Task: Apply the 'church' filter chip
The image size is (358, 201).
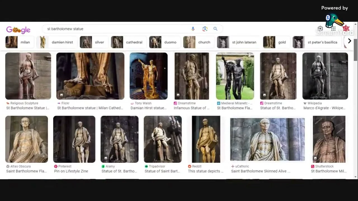Action: pyautogui.click(x=198, y=42)
